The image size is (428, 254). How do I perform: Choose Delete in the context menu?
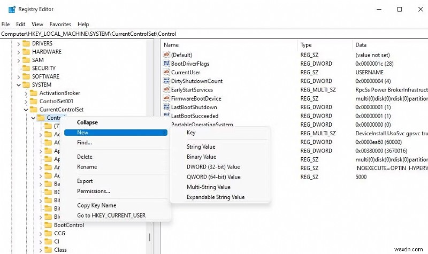tap(116, 157)
